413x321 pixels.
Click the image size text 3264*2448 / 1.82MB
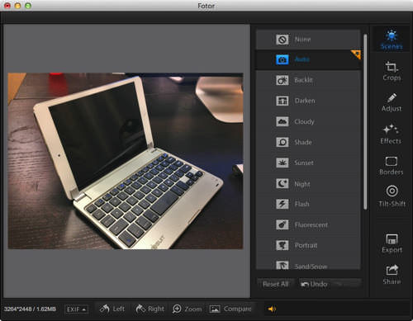[x=30, y=309]
